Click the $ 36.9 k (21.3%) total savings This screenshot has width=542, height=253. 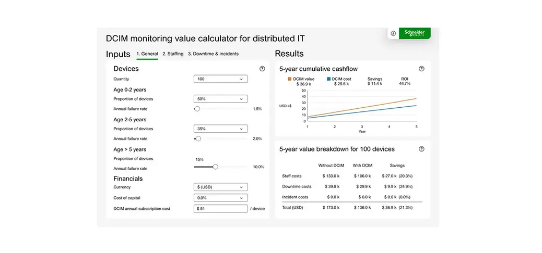(397, 208)
